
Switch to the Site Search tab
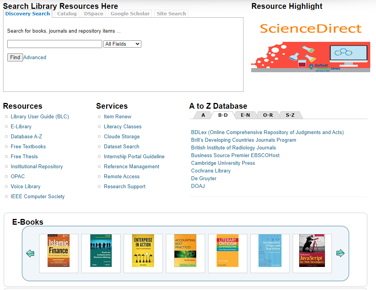click(171, 14)
